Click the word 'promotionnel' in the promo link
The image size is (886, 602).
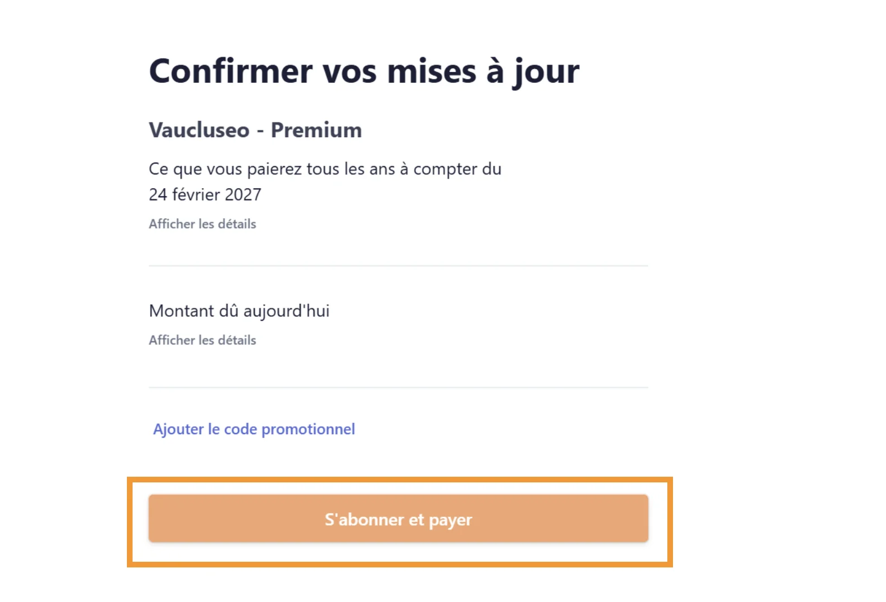308,429
